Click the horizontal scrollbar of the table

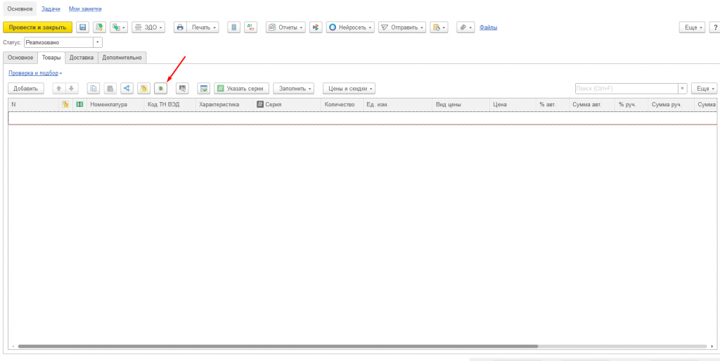pos(278,346)
